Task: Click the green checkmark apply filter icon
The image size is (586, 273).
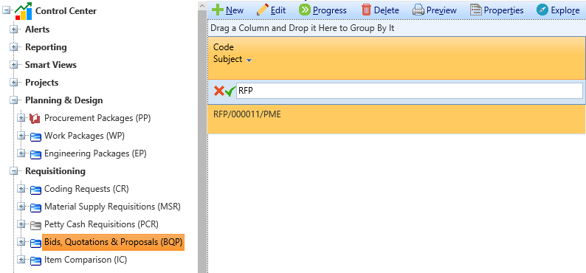Action: (x=230, y=91)
